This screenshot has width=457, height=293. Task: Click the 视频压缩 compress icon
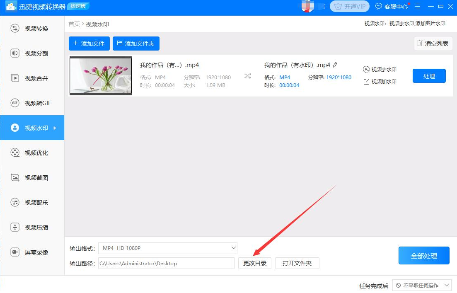click(x=15, y=227)
